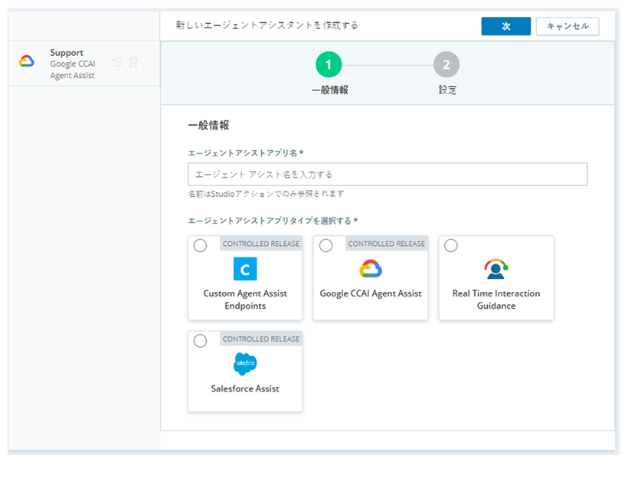Select Google CCAI Agent Assist radio button
Viewport: 628px width, 488px height.
pyautogui.click(x=325, y=245)
